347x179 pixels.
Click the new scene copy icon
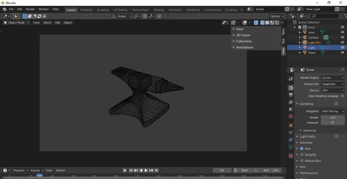point(287,9)
